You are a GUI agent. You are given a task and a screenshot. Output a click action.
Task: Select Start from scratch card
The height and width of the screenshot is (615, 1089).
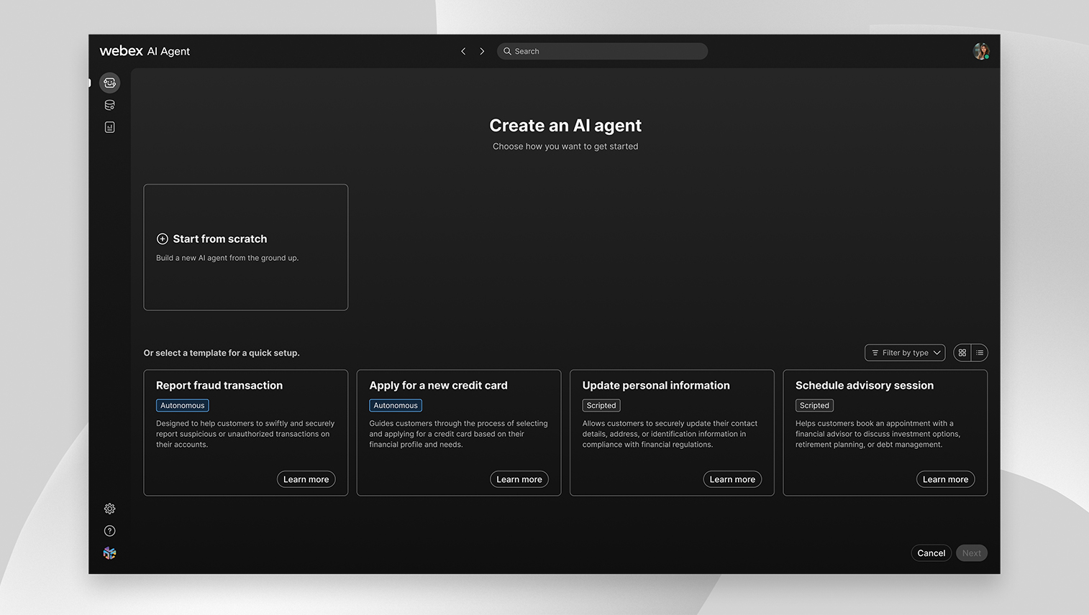point(245,247)
